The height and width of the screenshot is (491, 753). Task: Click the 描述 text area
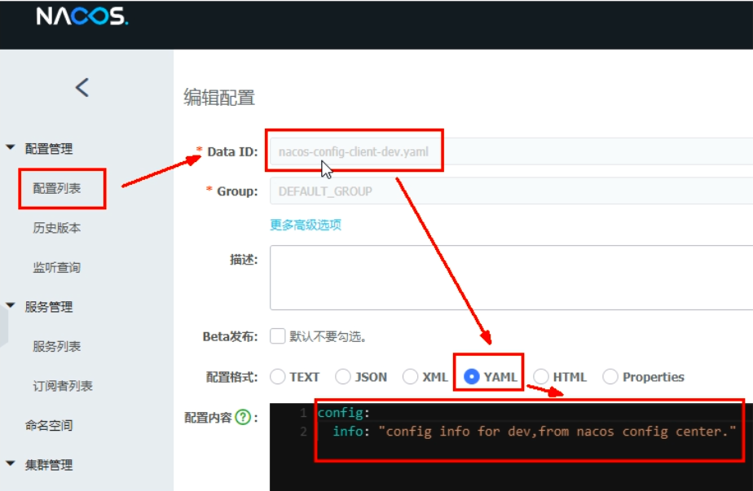pyautogui.click(x=511, y=278)
